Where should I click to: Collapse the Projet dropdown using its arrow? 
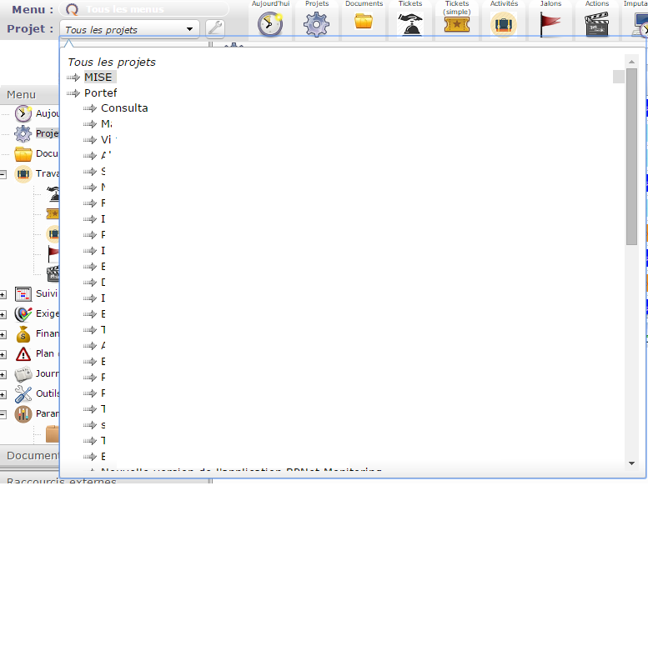[190, 29]
